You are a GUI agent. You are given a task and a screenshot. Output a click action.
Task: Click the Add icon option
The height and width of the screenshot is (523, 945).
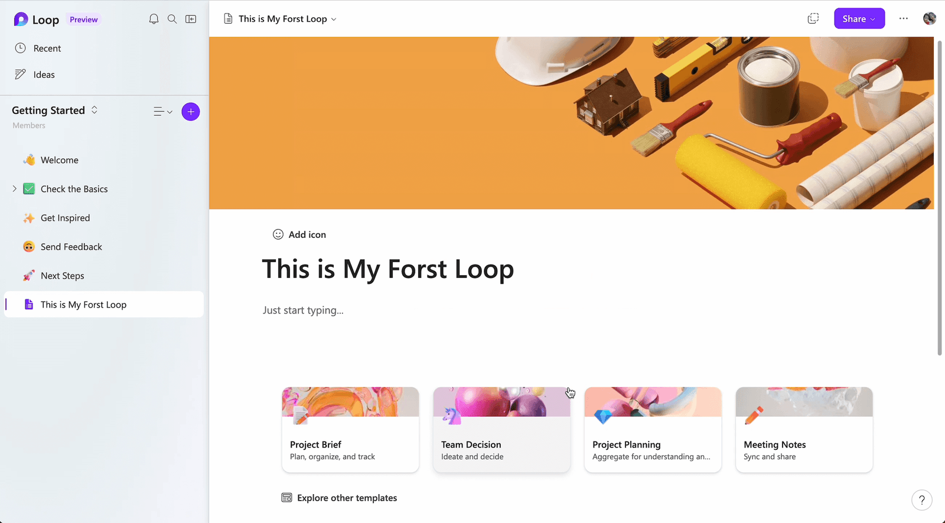(x=299, y=234)
